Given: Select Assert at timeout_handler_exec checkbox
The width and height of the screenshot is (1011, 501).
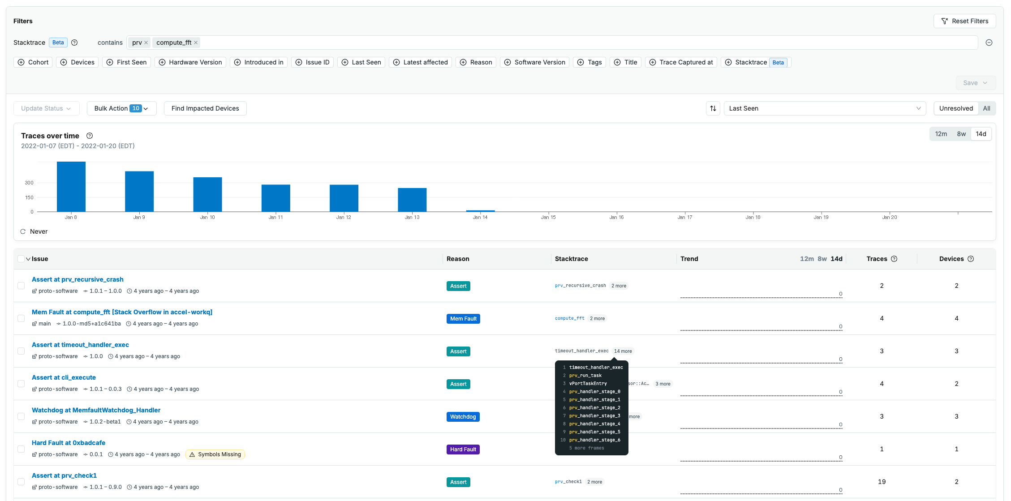Looking at the screenshot, I should pos(21,351).
